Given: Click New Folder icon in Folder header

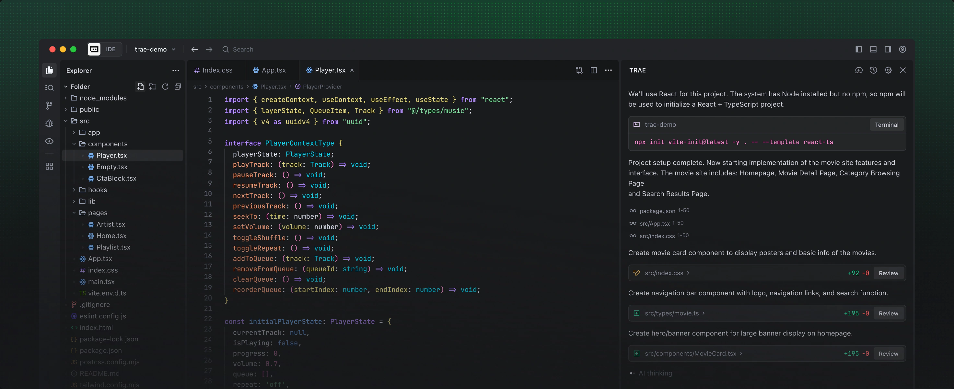Looking at the screenshot, I should click(153, 86).
